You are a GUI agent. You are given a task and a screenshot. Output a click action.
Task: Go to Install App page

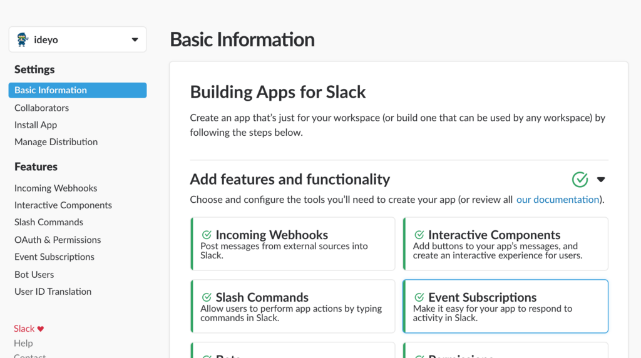36,125
